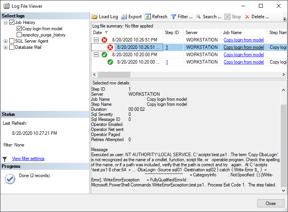This screenshot has width=288, height=212.
Task: Click the red error icon on 10:26:51 PM row
Action: click(x=104, y=40)
